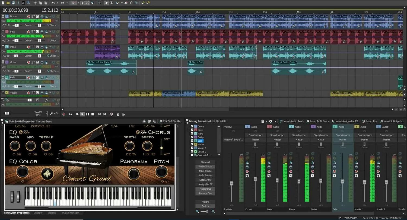Go to project start in transport
Screen dimensions: 407x220
tap(99, 114)
